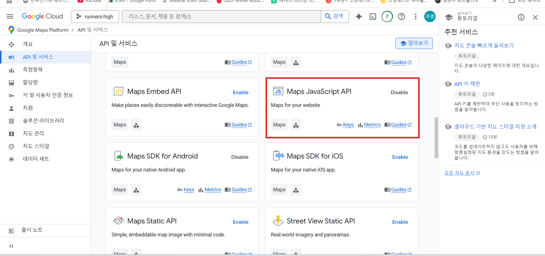This screenshot has height=256, width=545.
Task: Open 지원 support page
Action: (45, 108)
